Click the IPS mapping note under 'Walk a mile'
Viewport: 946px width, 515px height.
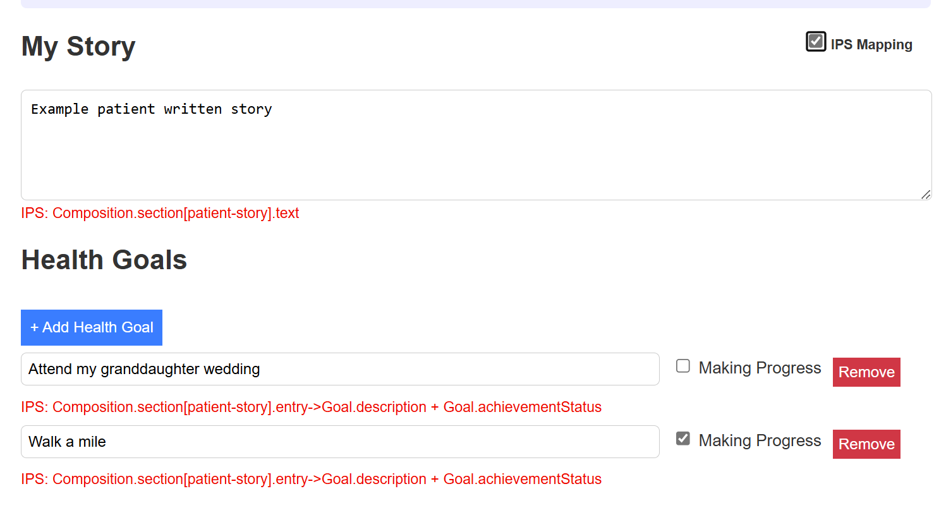point(311,479)
